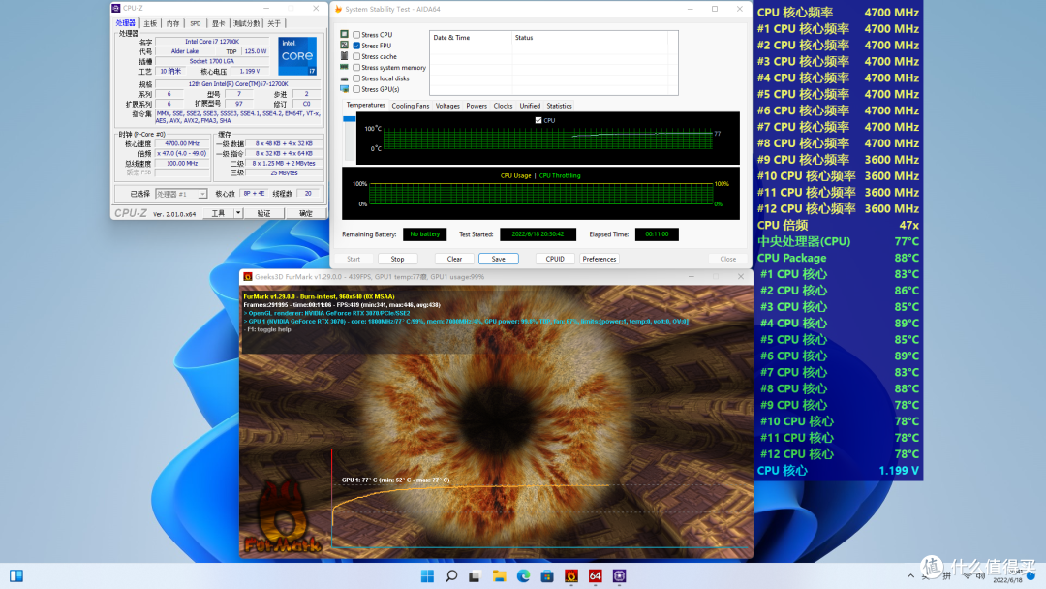Open Task View in taskbar
The height and width of the screenshot is (589, 1046).
[475, 576]
